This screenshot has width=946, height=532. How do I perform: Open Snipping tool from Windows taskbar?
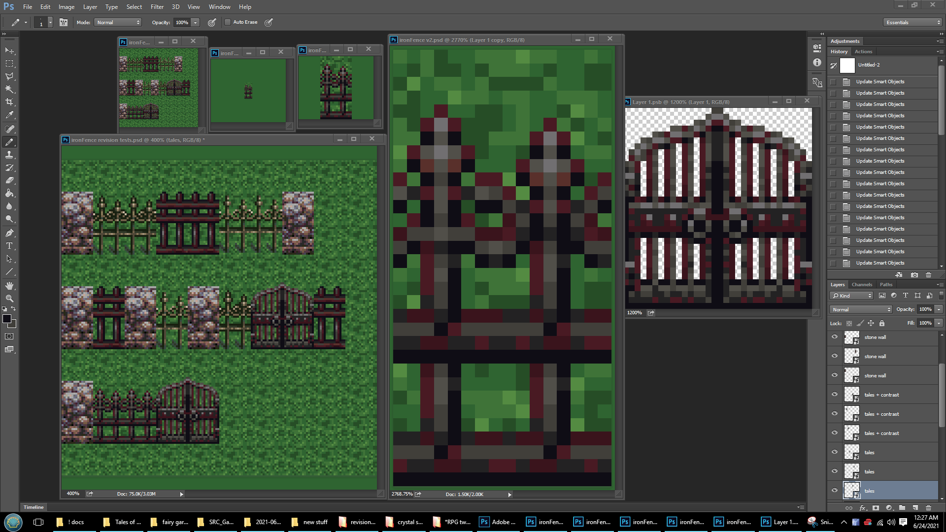click(821, 522)
